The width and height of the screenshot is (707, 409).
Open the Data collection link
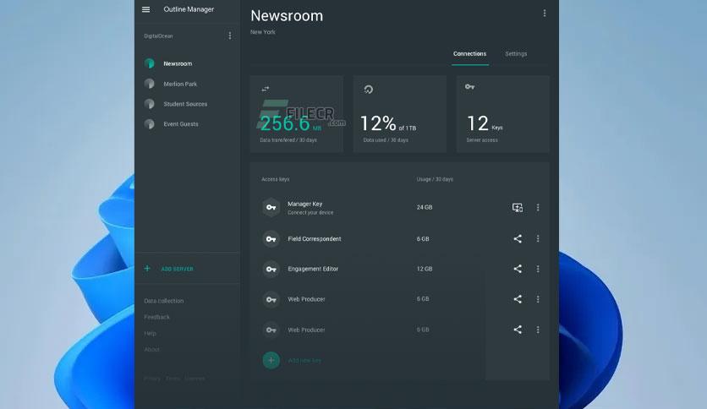164,301
